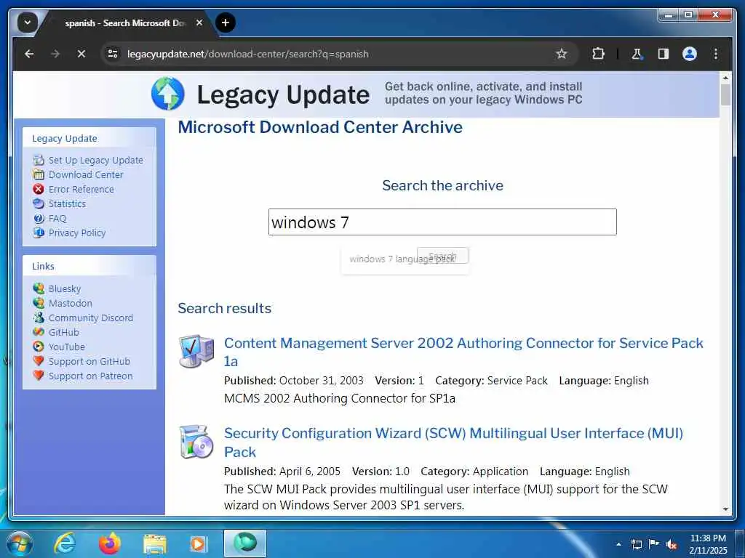The width and height of the screenshot is (745, 558).
Task: Open Windows Media Player from taskbar
Action: coord(198,544)
